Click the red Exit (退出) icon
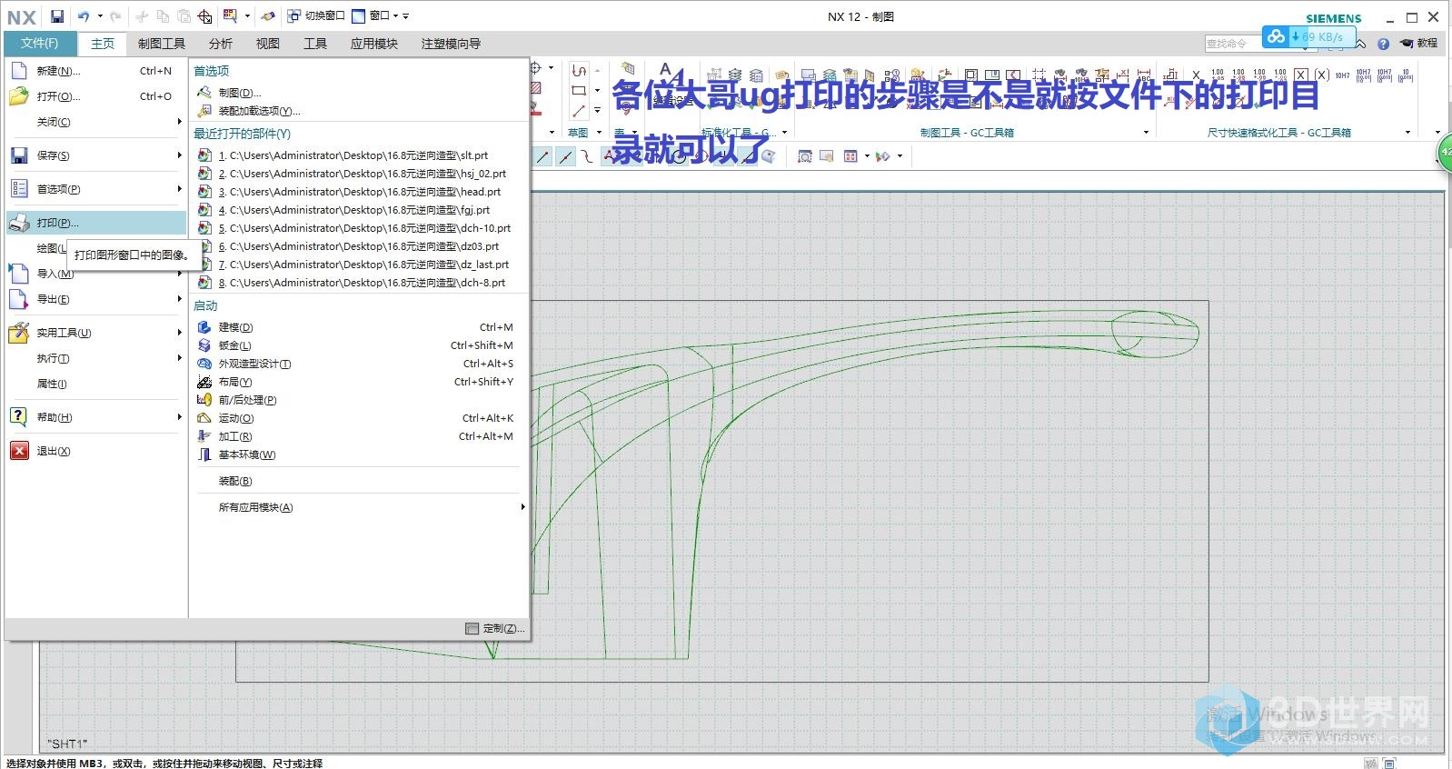The image size is (1452, 769). coord(19,451)
